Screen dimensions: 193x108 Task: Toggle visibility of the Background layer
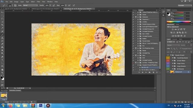(168, 72)
